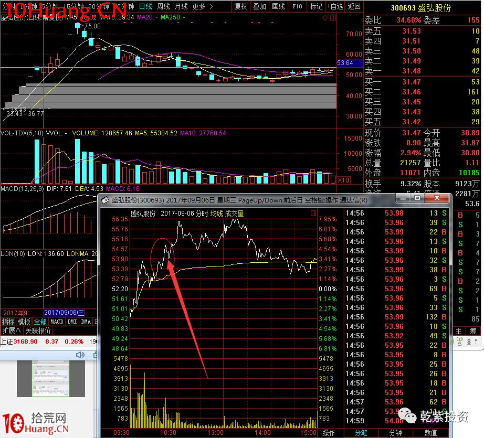Add stock via +自选 button
484x438 pixels.
pyautogui.click(x=335, y=6)
